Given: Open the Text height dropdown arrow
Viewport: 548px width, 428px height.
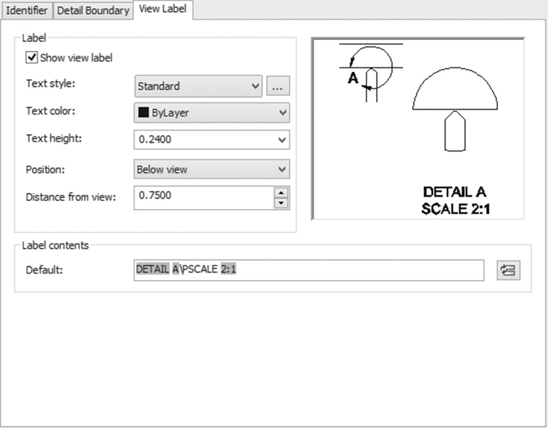Looking at the screenshot, I should click(282, 140).
